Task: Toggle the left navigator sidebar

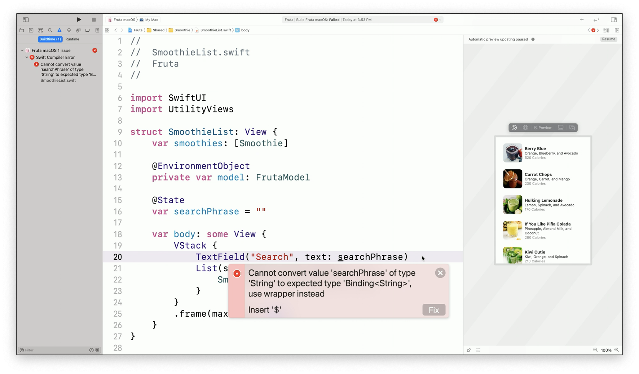Action: 26,19
